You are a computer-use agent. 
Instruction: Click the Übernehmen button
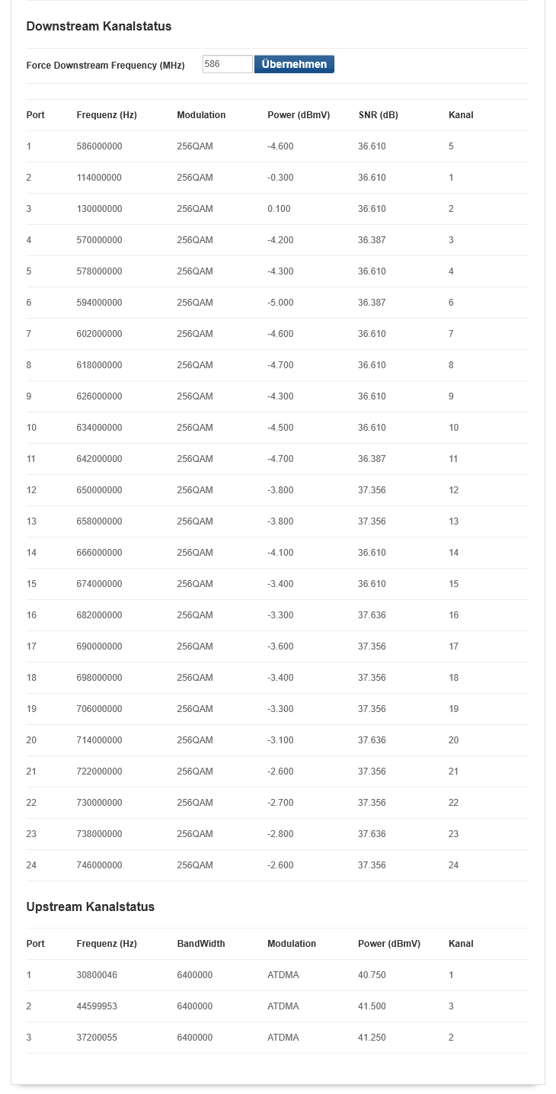click(294, 65)
